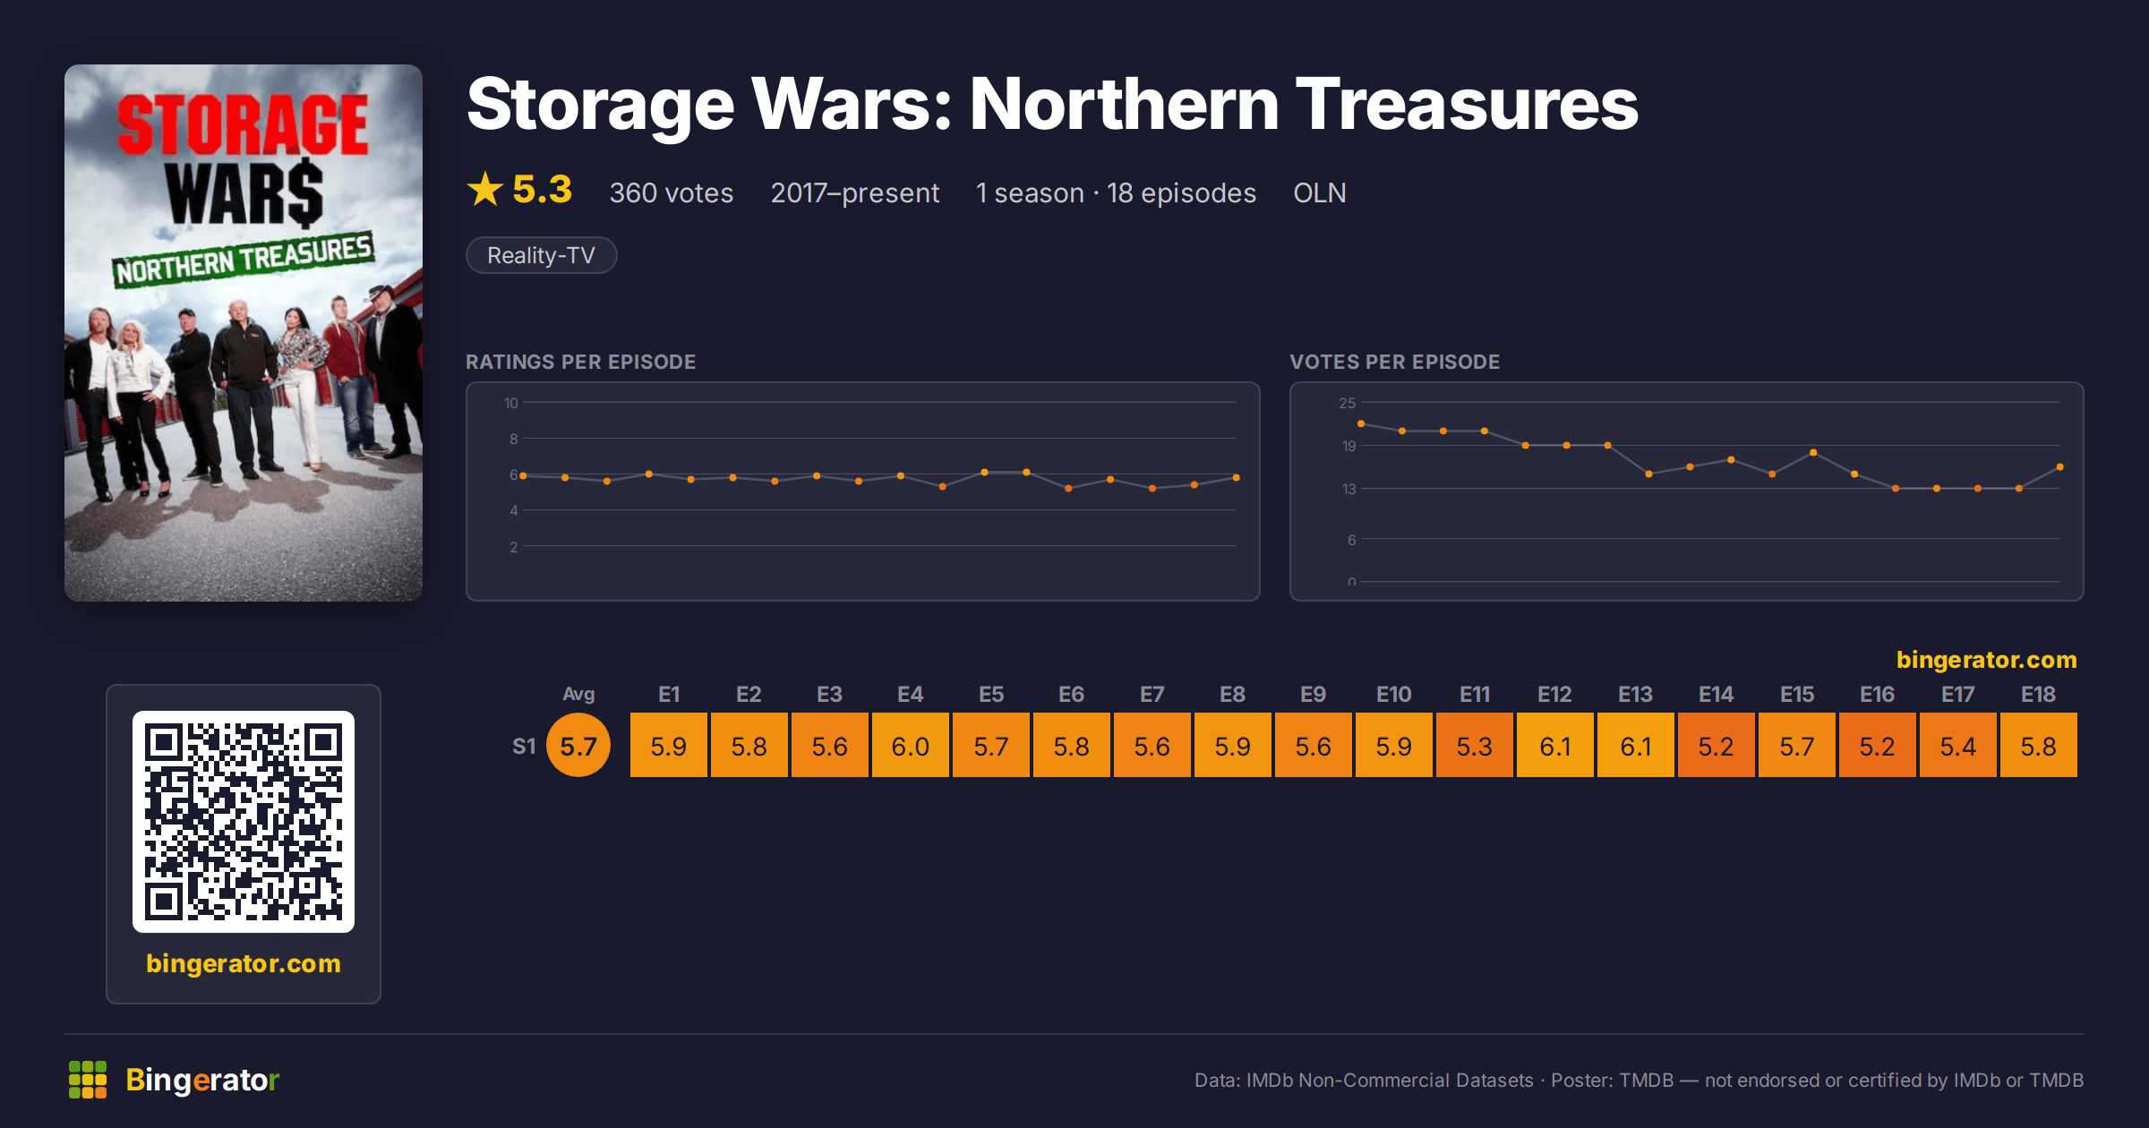The image size is (2149, 1128).
Task: Select the Reality-TV genre tag
Action: (542, 255)
